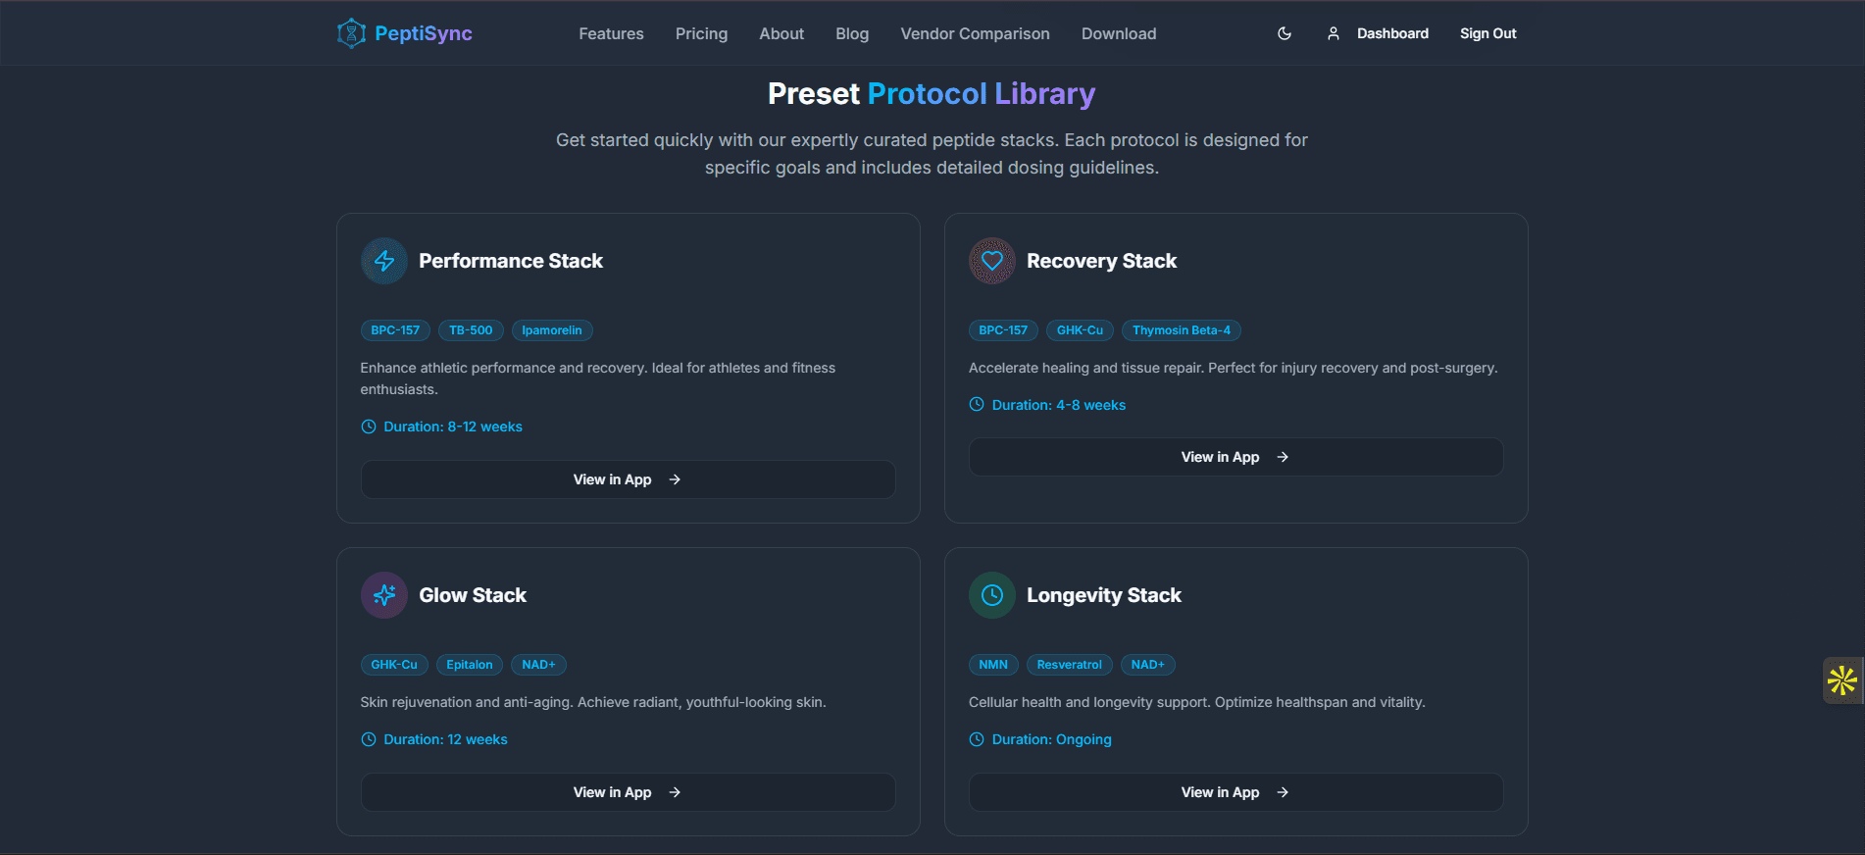The image size is (1865, 855).
Task: View Performance Stack in App
Action: [x=628, y=479]
